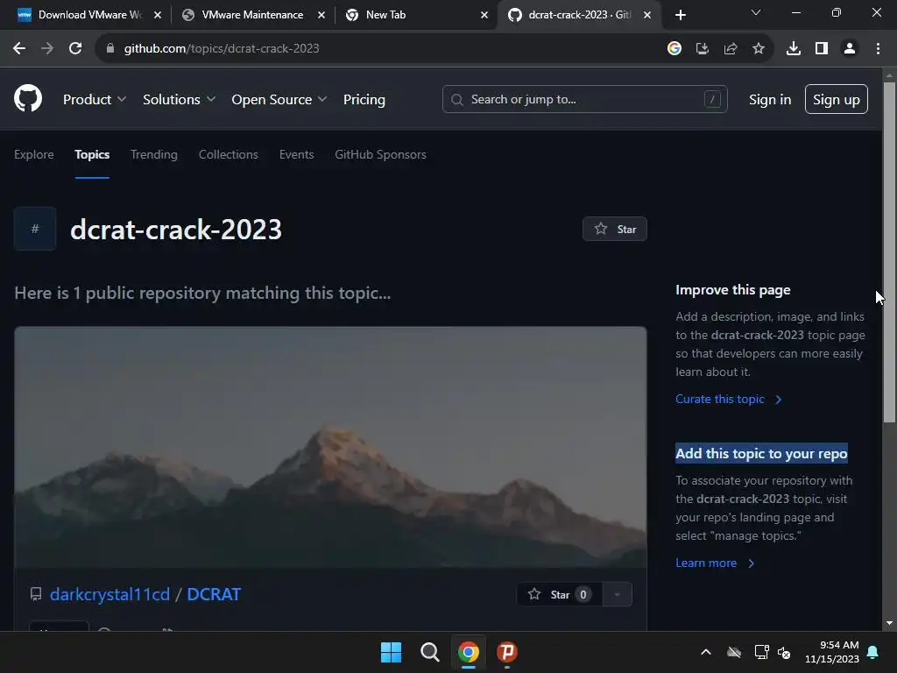897x673 pixels.
Task: Close the New Tab tab
Action: pyautogui.click(x=484, y=15)
